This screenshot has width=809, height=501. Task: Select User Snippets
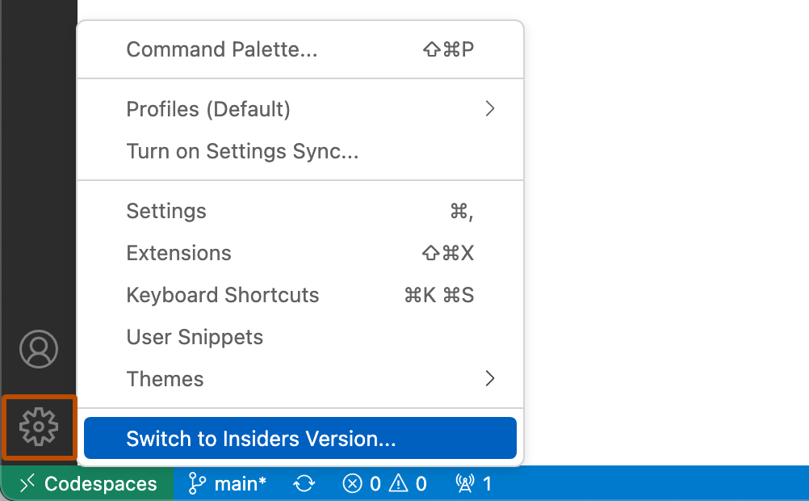(195, 337)
